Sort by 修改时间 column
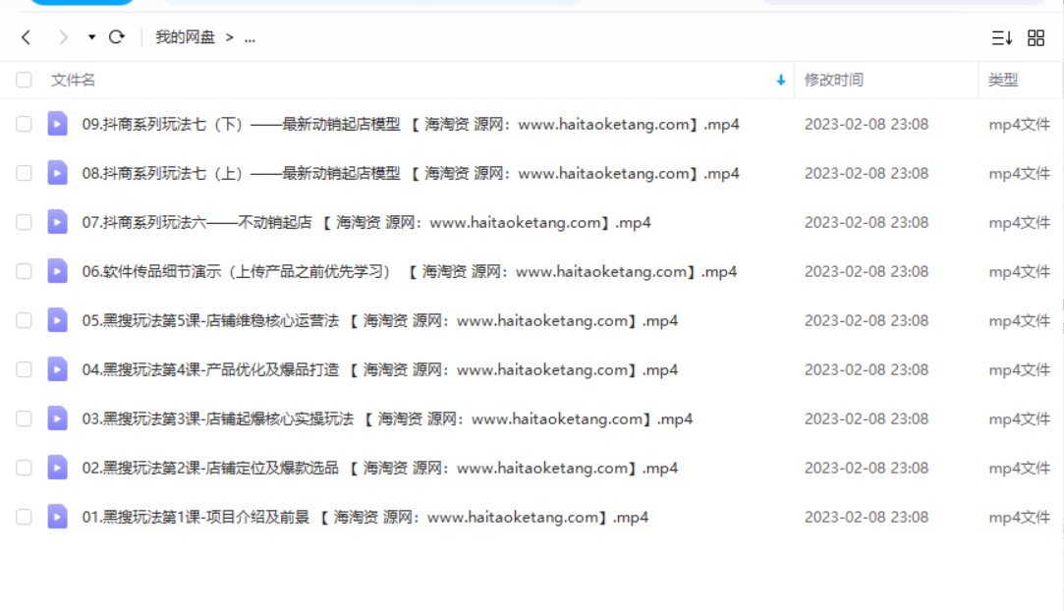Image resolution: width=1064 pixels, height=611 pixels. (x=834, y=80)
